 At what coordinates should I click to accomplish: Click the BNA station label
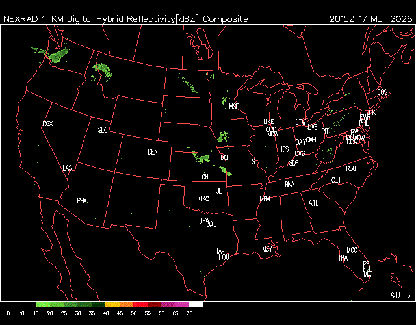point(290,185)
